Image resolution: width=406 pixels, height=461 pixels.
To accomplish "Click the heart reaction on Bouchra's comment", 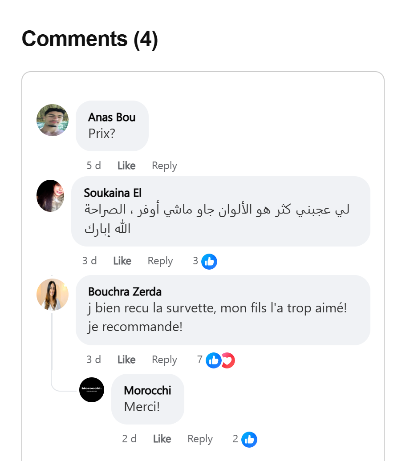I will (x=228, y=360).
